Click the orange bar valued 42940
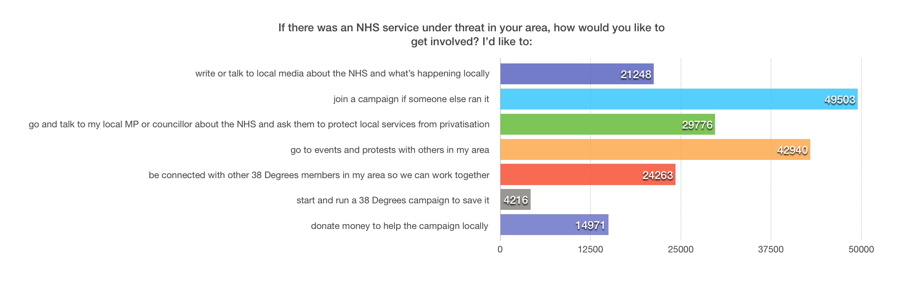Screen dimensions: 916x285 click(x=655, y=149)
